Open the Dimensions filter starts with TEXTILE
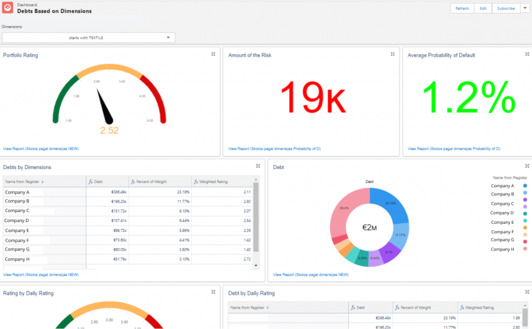This screenshot has width=532, height=329. coord(89,38)
